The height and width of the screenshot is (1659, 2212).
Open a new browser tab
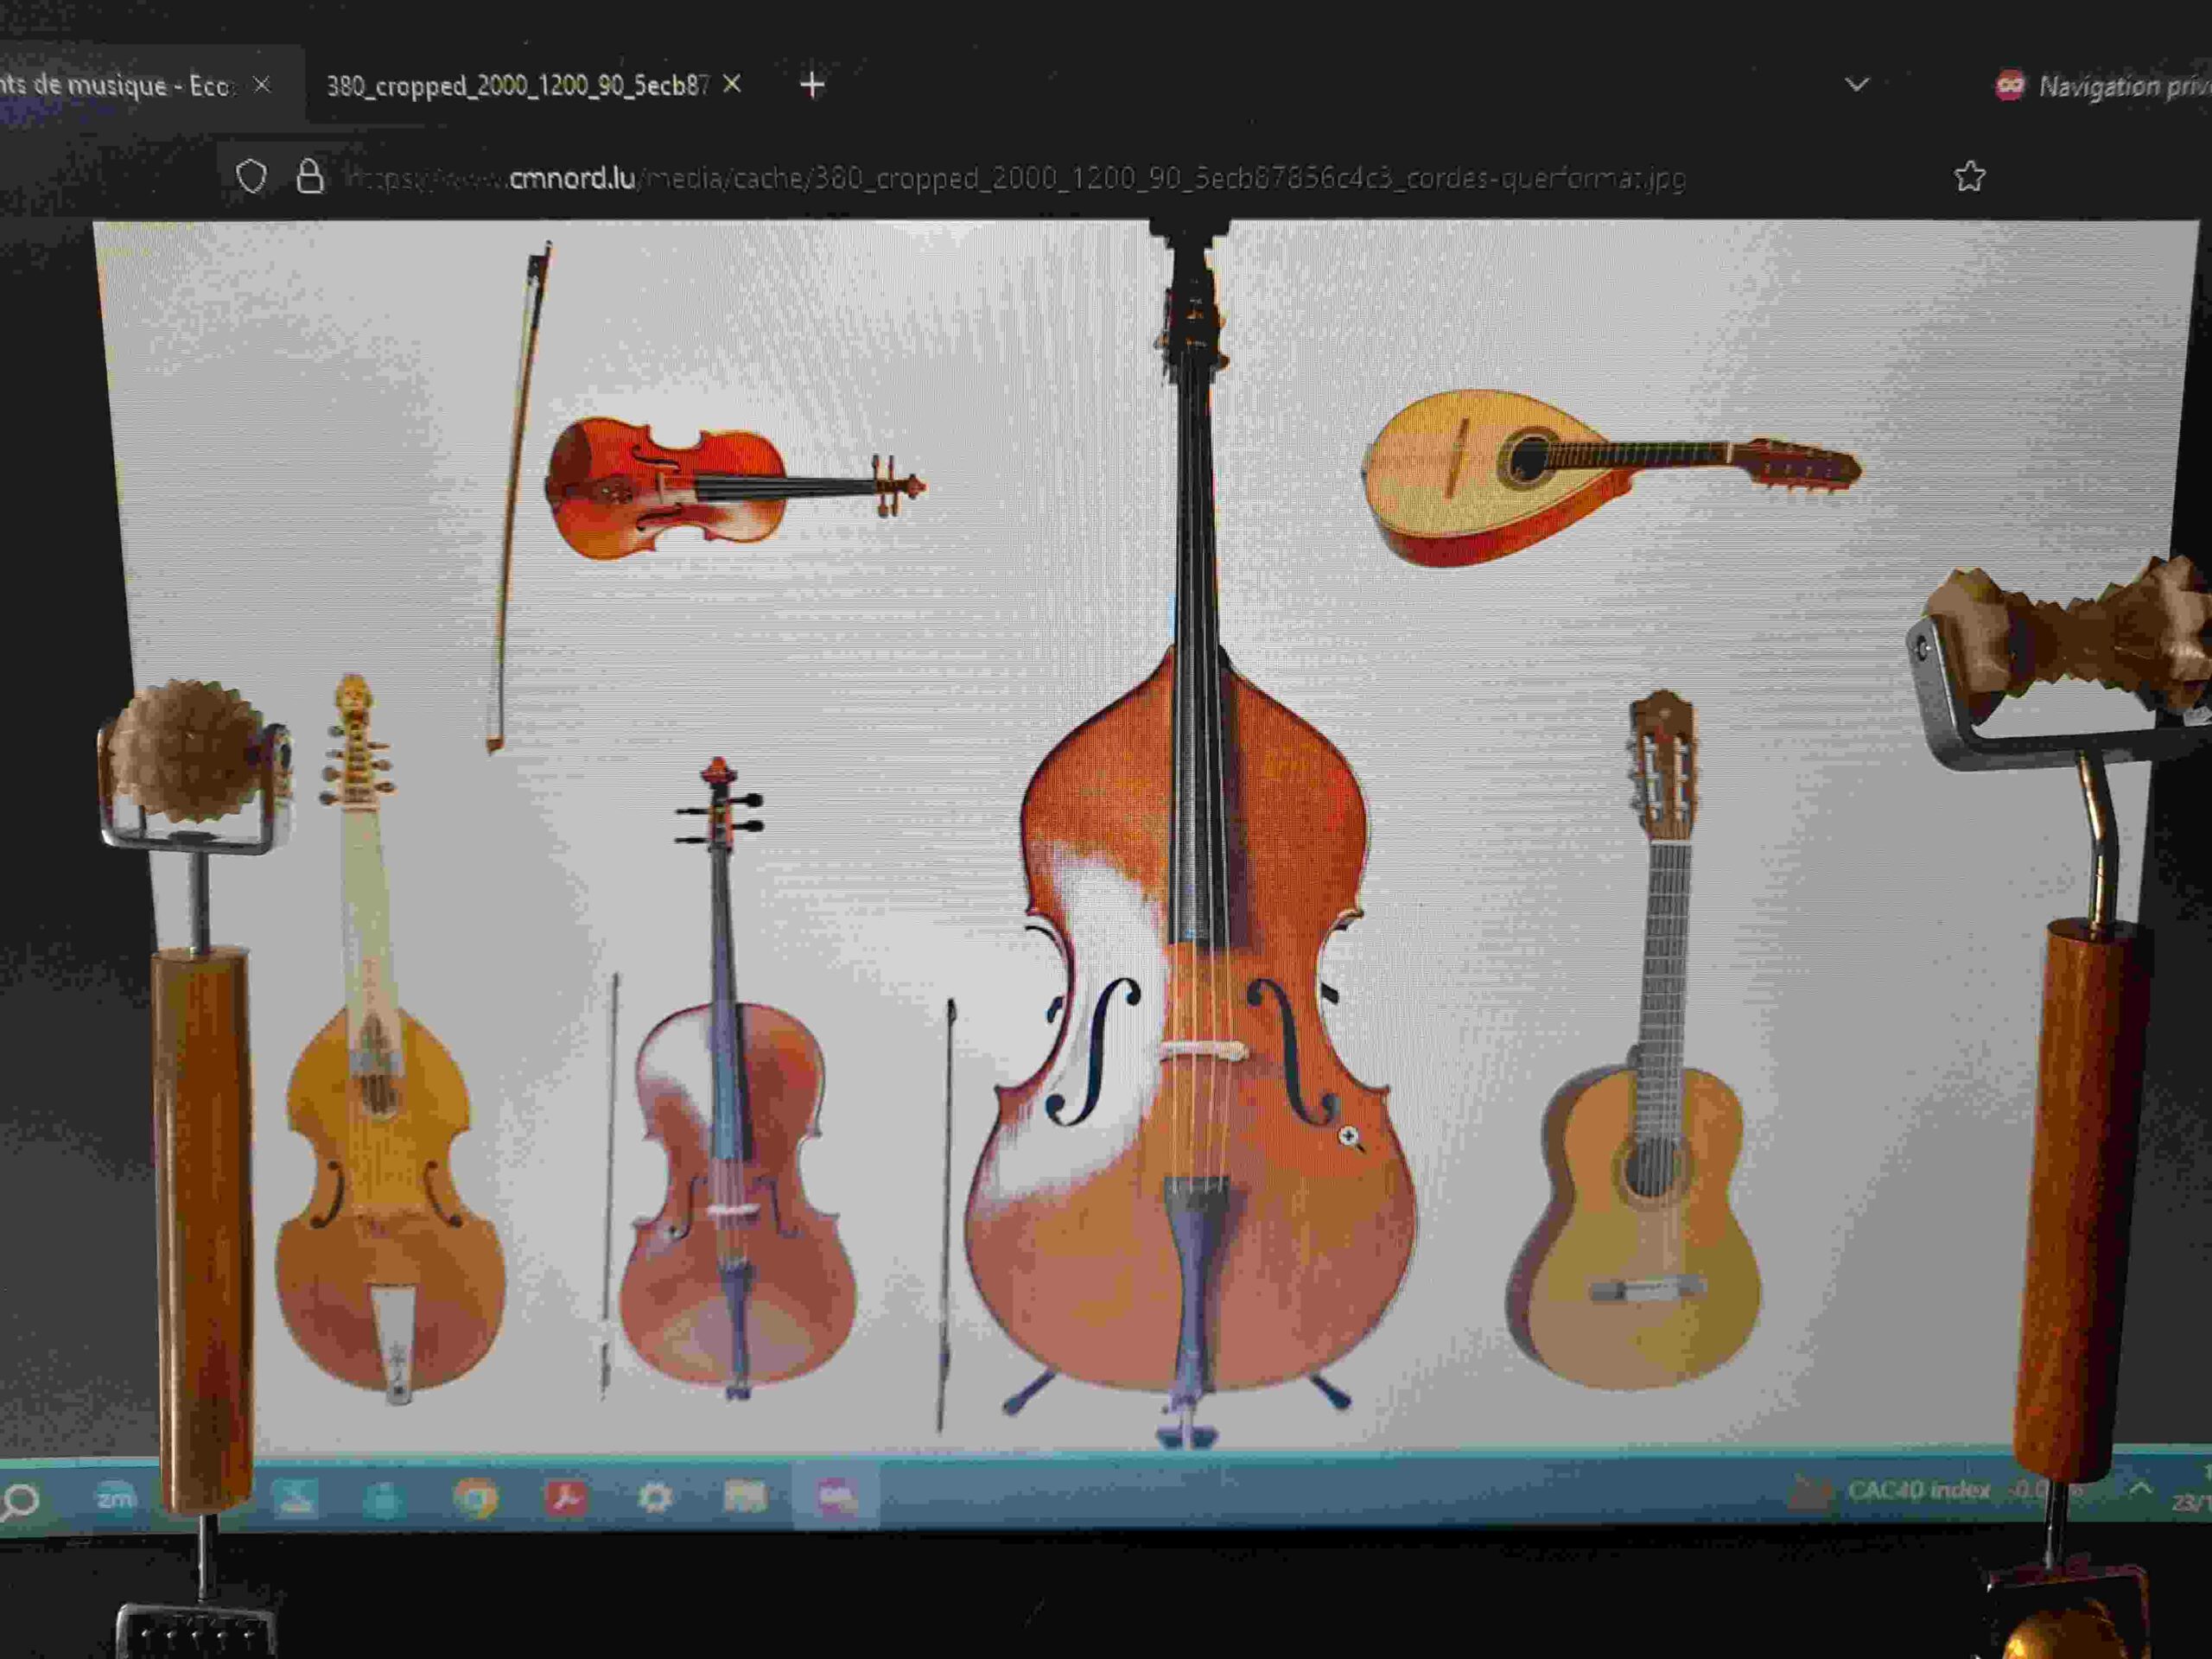pos(813,85)
